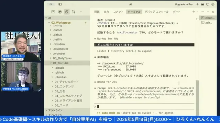Expand the .taskmaster folder chevron
Image resolution: width=220 pixels, height=123 pixels.
[51, 49]
